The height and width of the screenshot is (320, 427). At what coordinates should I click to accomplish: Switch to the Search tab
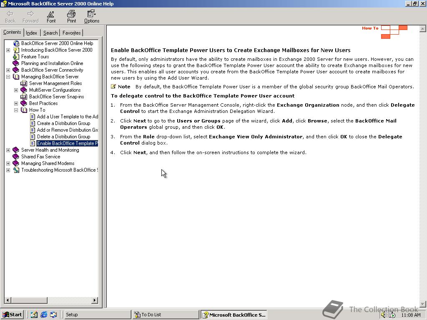click(x=50, y=33)
